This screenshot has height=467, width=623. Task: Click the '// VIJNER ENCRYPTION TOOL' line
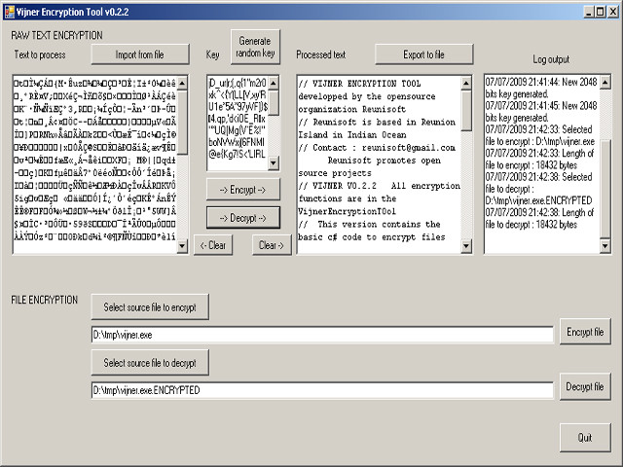pos(359,84)
